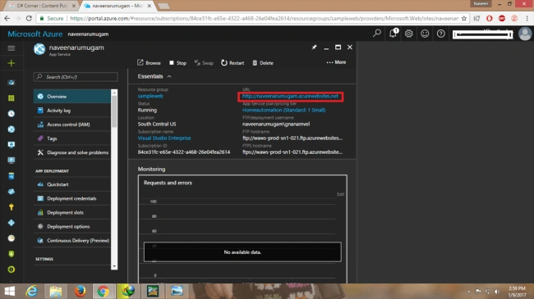534x299 pixels.
Task: Bookmark this page with the star icon
Action: coord(464,18)
